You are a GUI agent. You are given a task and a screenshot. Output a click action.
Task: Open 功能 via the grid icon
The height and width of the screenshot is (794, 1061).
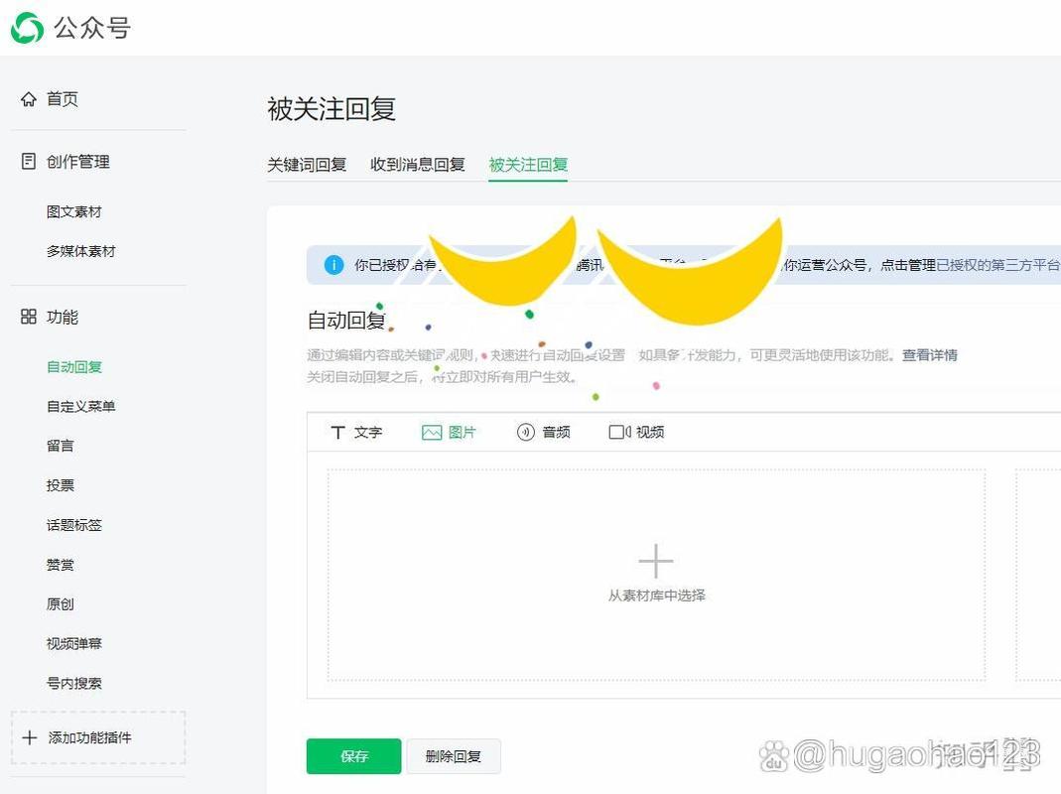coord(28,317)
